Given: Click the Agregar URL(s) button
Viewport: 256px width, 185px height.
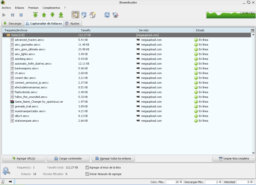Looking at the screenshot, I should (23, 158).
